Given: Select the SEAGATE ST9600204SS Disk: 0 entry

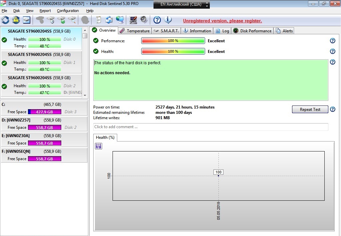Looking at the screenshot, I should (x=41, y=39).
